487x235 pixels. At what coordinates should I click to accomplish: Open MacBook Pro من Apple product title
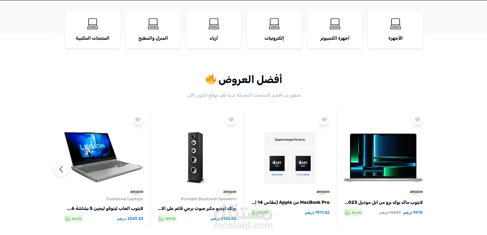click(290, 202)
